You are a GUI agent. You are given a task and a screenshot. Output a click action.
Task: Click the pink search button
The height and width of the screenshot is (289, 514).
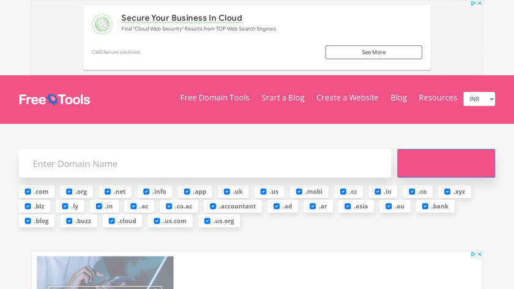point(446,163)
